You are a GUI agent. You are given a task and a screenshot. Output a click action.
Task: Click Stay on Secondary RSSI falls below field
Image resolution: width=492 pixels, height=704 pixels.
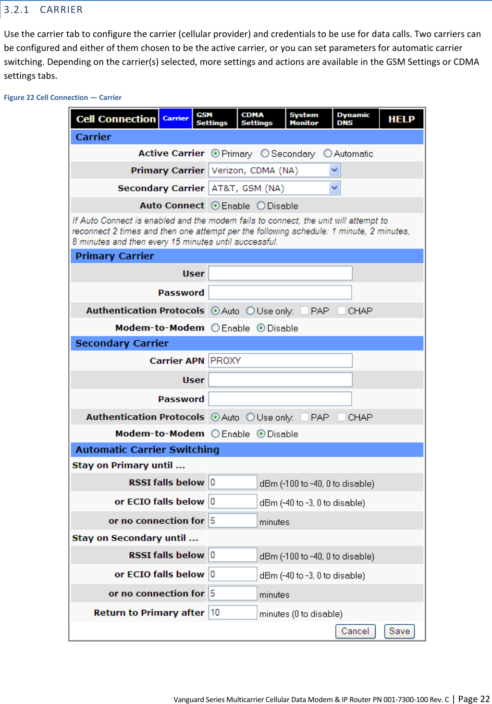click(x=233, y=555)
